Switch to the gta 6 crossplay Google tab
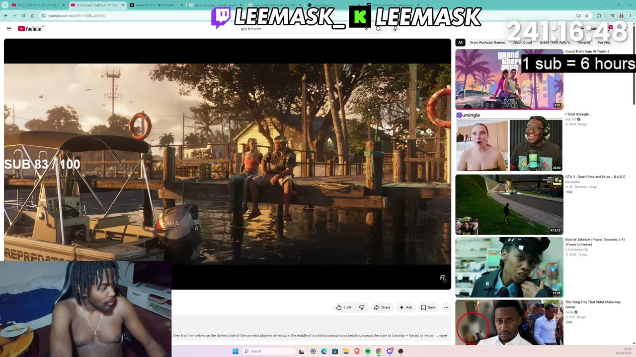Image resolution: width=636 pixels, height=357 pixels. [x=215, y=5]
